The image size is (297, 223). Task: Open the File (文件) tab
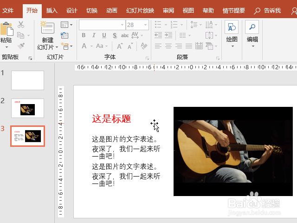pyautogui.click(x=8, y=11)
